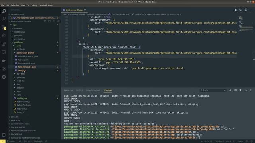Collapse the Open Editors section
This screenshot has height=143, width=255.
point(17,14)
